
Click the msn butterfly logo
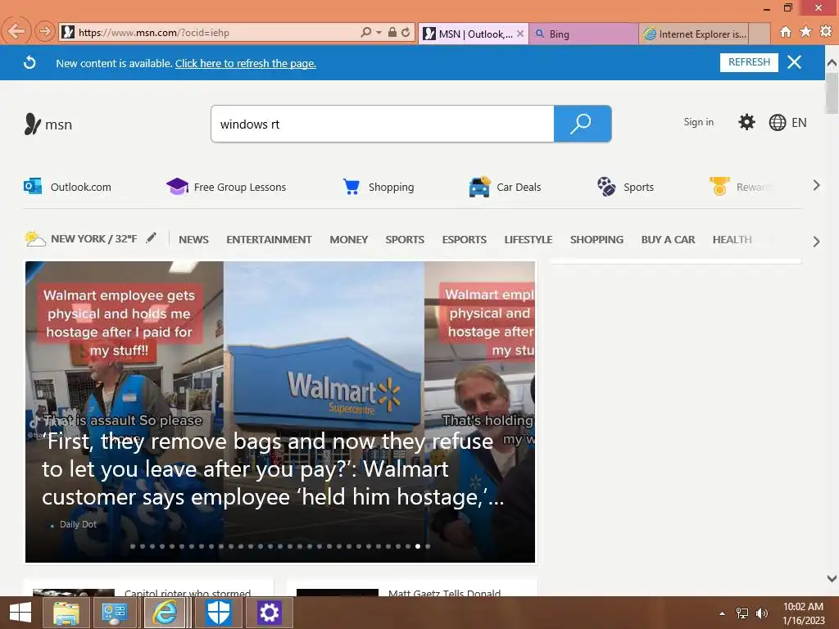point(48,124)
